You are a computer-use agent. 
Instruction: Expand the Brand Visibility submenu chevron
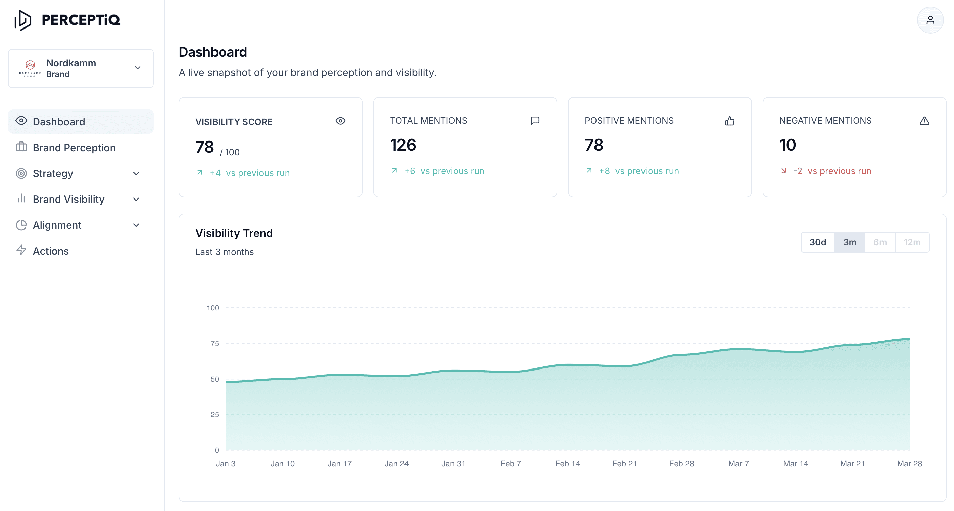(x=136, y=200)
